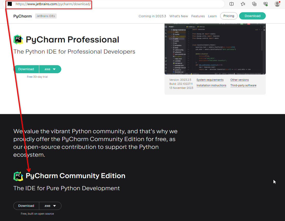Select Coming in 2023.3 in the navigation

(x=152, y=16)
